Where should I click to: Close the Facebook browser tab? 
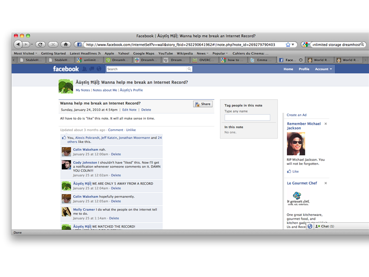pos(301,60)
